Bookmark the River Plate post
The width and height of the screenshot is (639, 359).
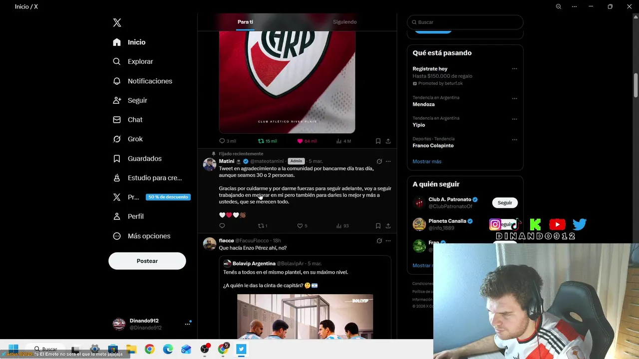378,141
